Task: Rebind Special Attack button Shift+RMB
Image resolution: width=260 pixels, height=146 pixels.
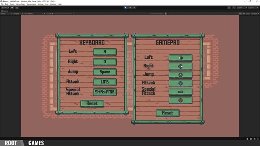Action: pos(105,92)
